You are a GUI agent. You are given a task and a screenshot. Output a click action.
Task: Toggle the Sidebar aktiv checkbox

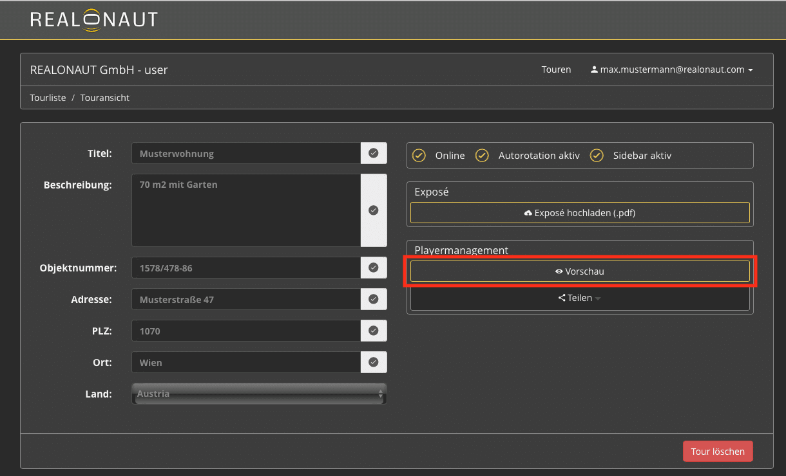(x=597, y=156)
